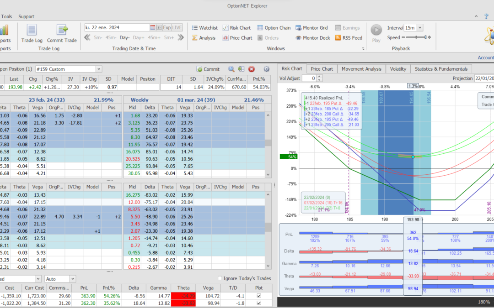The image size is (494, 308).
Task: Expand the #159 Custom position dropdown
Action: click(99, 69)
